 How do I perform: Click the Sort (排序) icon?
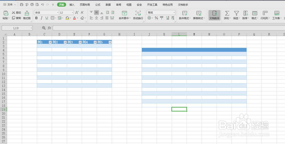point(246,15)
